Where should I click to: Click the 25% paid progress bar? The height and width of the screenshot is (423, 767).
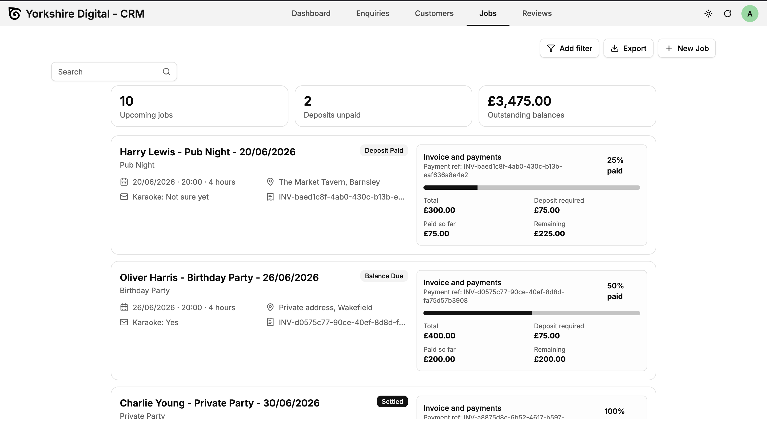point(532,187)
